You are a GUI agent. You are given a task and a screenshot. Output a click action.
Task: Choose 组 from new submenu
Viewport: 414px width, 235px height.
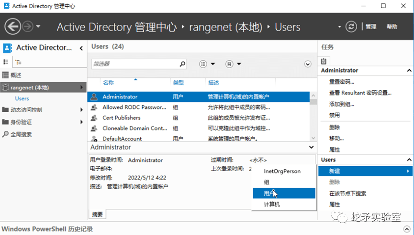pos(284,182)
